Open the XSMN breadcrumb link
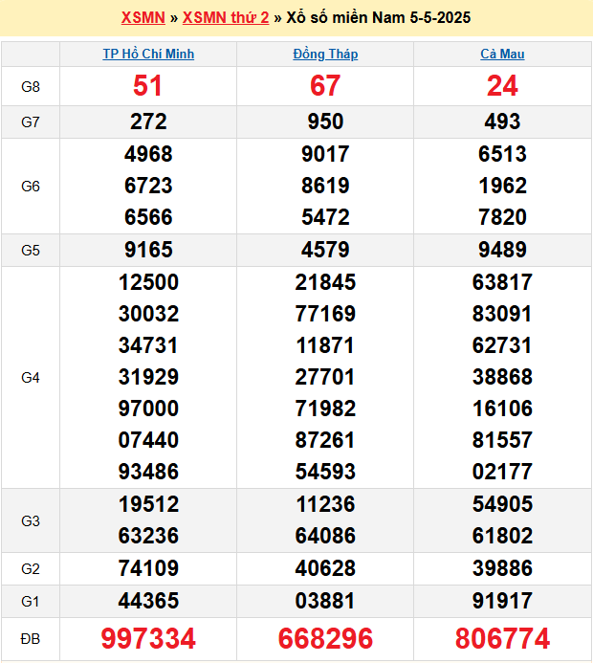The image size is (593, 663). tap(143, 18)
